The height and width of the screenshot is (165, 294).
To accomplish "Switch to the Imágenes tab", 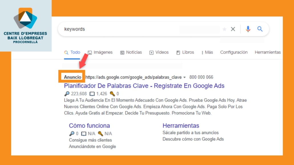I will (x=100, y=52).
